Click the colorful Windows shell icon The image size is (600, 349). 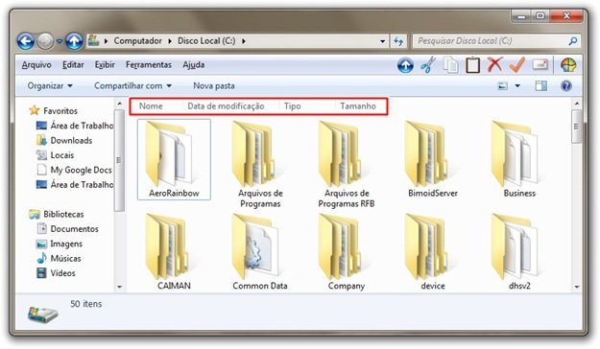(568, 65)
